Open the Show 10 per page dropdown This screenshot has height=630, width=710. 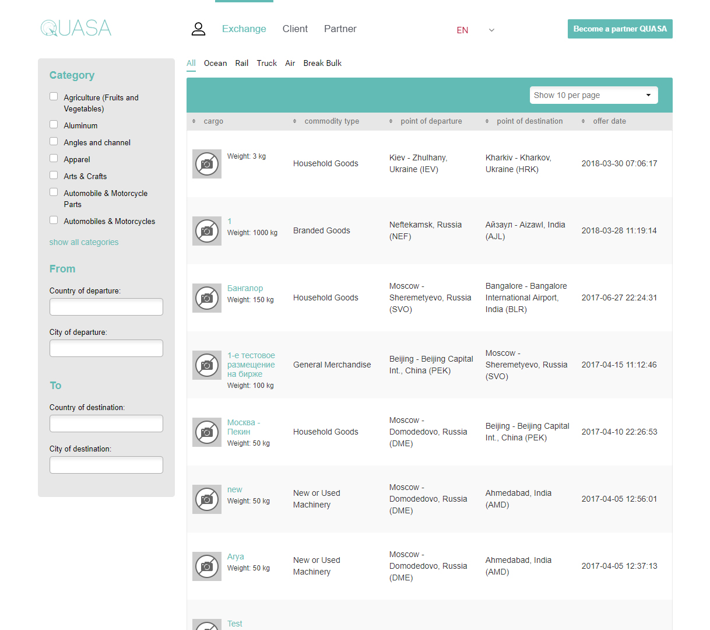(x=593, y=95)
